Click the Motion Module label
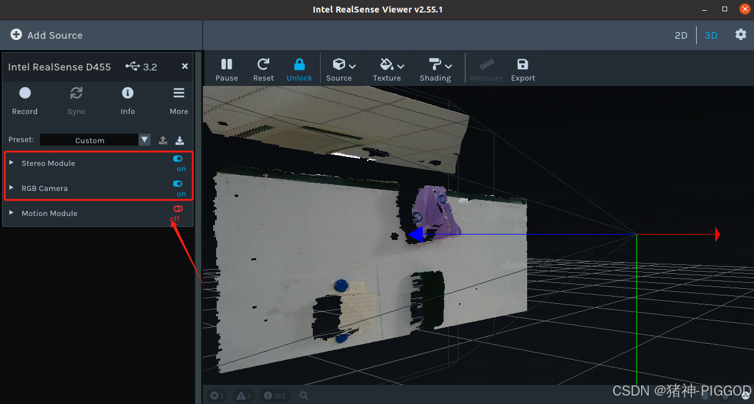This screenshot has width=754, height=404. (50, 213)
